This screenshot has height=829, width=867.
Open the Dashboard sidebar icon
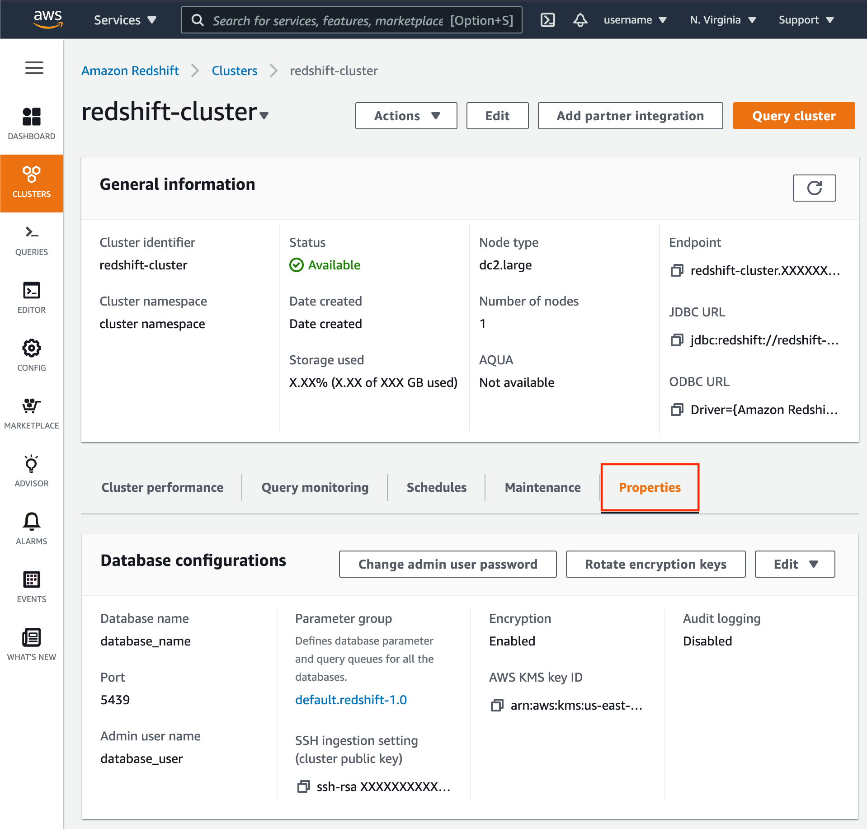32,123
